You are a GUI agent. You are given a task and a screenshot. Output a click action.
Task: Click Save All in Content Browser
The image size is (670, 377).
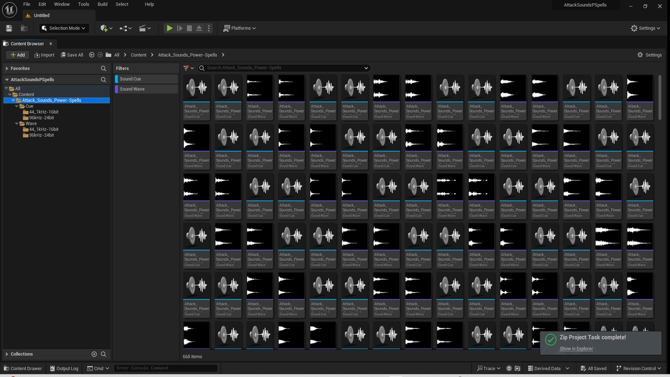pos(72,55)
